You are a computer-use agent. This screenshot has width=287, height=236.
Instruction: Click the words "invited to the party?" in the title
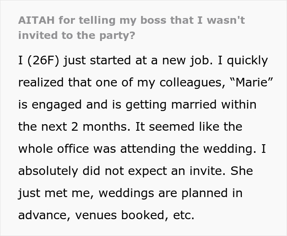[x=77, y=35]
